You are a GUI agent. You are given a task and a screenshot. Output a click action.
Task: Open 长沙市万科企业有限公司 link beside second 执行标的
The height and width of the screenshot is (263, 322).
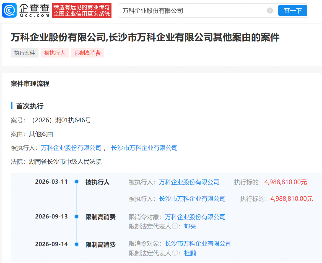[x=192, y=199]
